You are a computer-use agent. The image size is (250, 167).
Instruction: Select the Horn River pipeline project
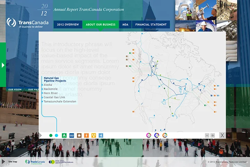coord(51,93)
